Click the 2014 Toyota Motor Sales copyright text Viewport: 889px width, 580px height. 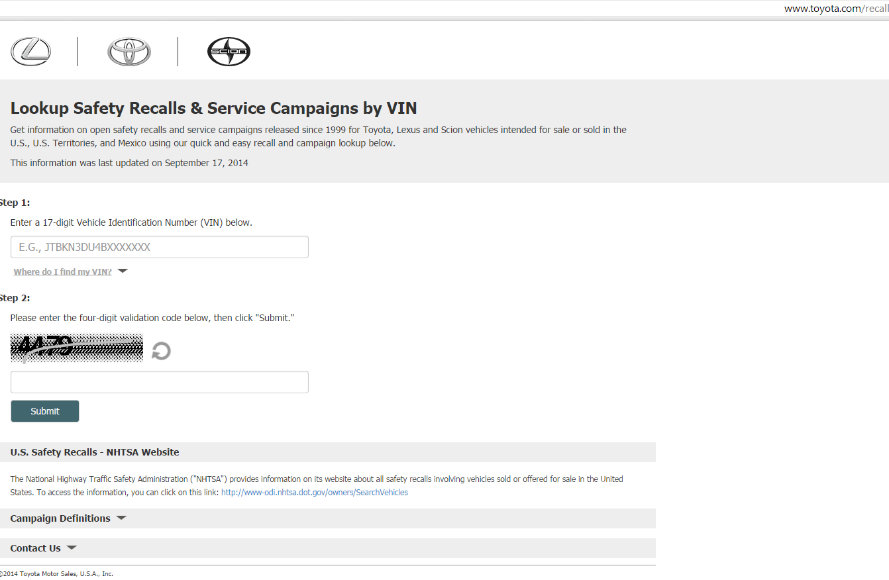pyautogui.click(x=57, y=573)
